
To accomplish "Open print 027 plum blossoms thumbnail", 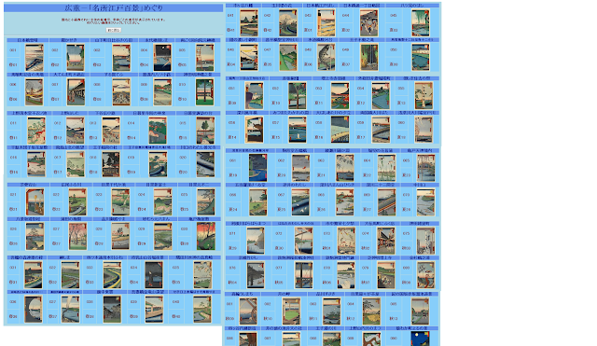I will pyautogui.click(x=77, y=236).
